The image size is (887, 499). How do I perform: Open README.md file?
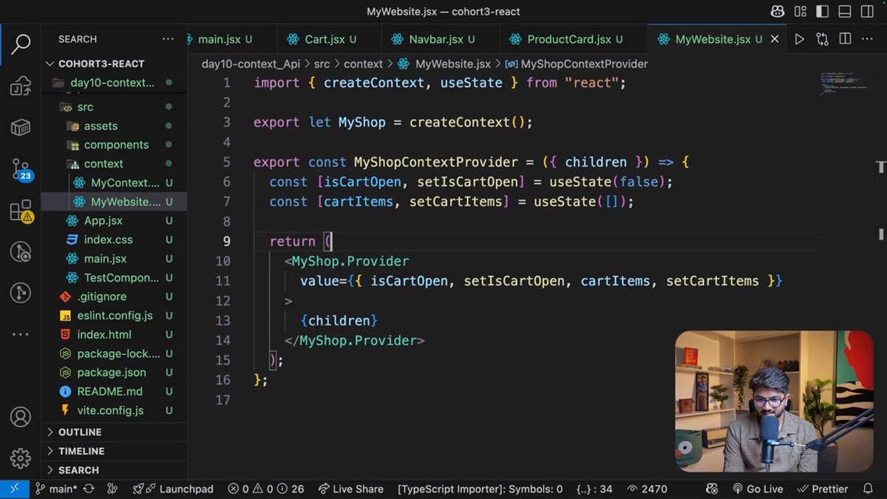point(114,392)
